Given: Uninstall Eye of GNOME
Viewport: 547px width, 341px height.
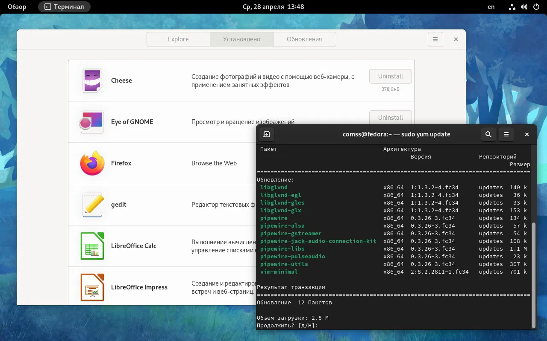Looking at the screenshot, I should (391, 117).
